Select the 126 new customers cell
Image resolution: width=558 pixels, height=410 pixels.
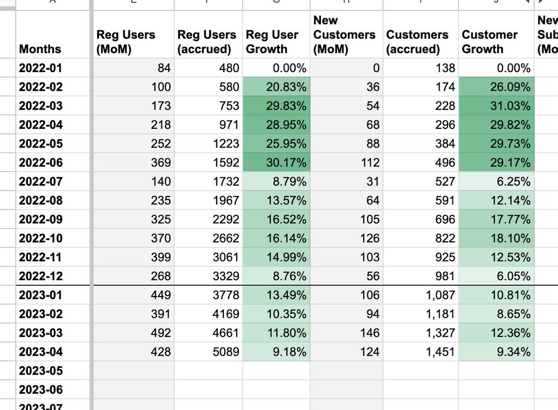tap(346, 239)
